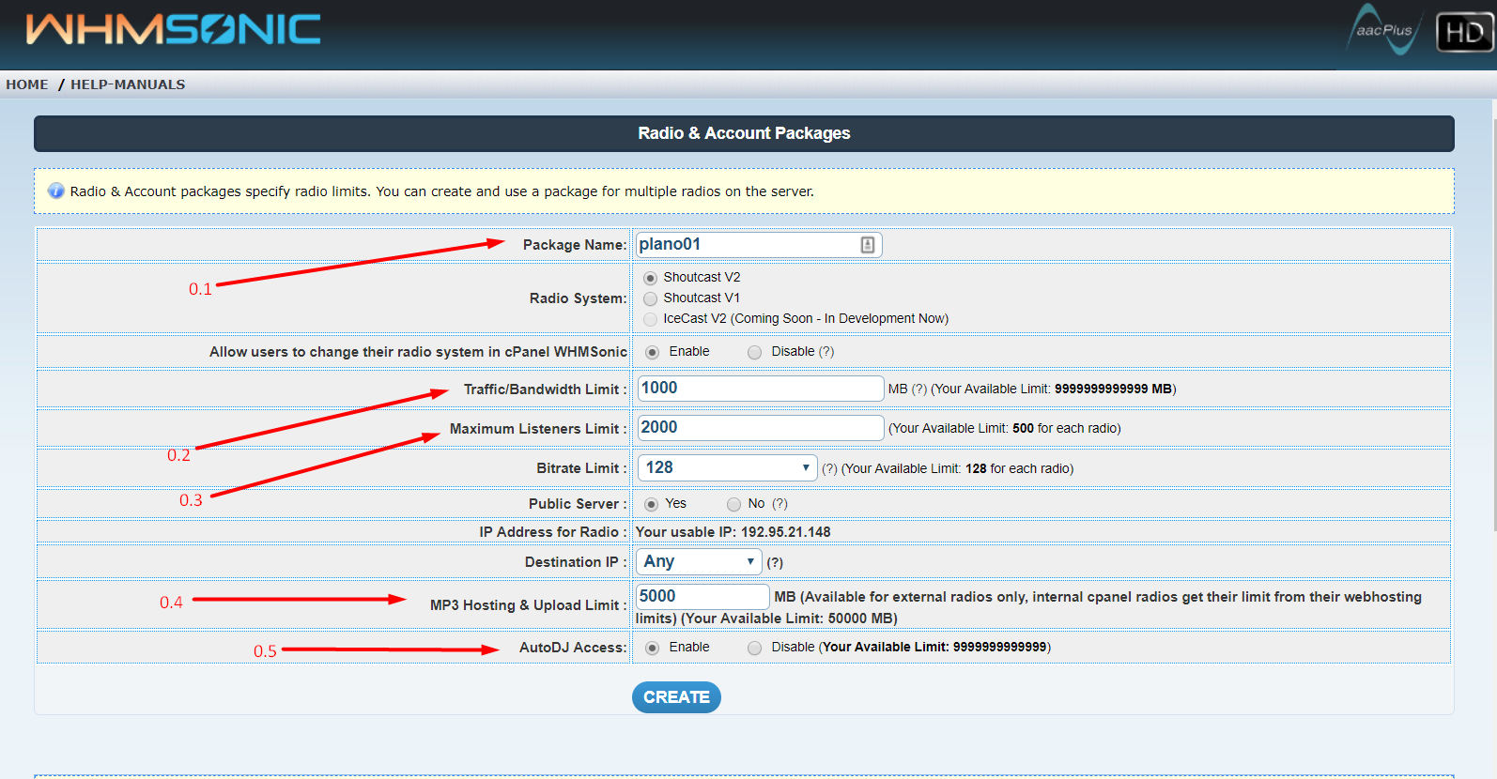Open the Bitrate Limit dropdown
1497x779 pixels.
point(728,467)
